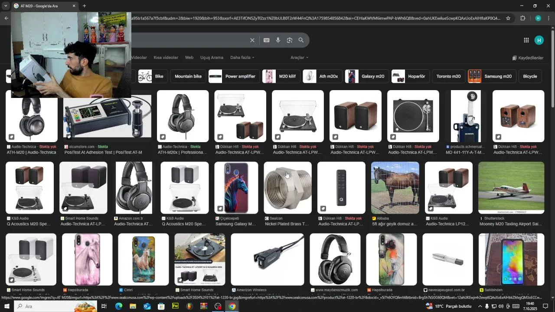Open the Sahibinden phone image

(511, 259)
